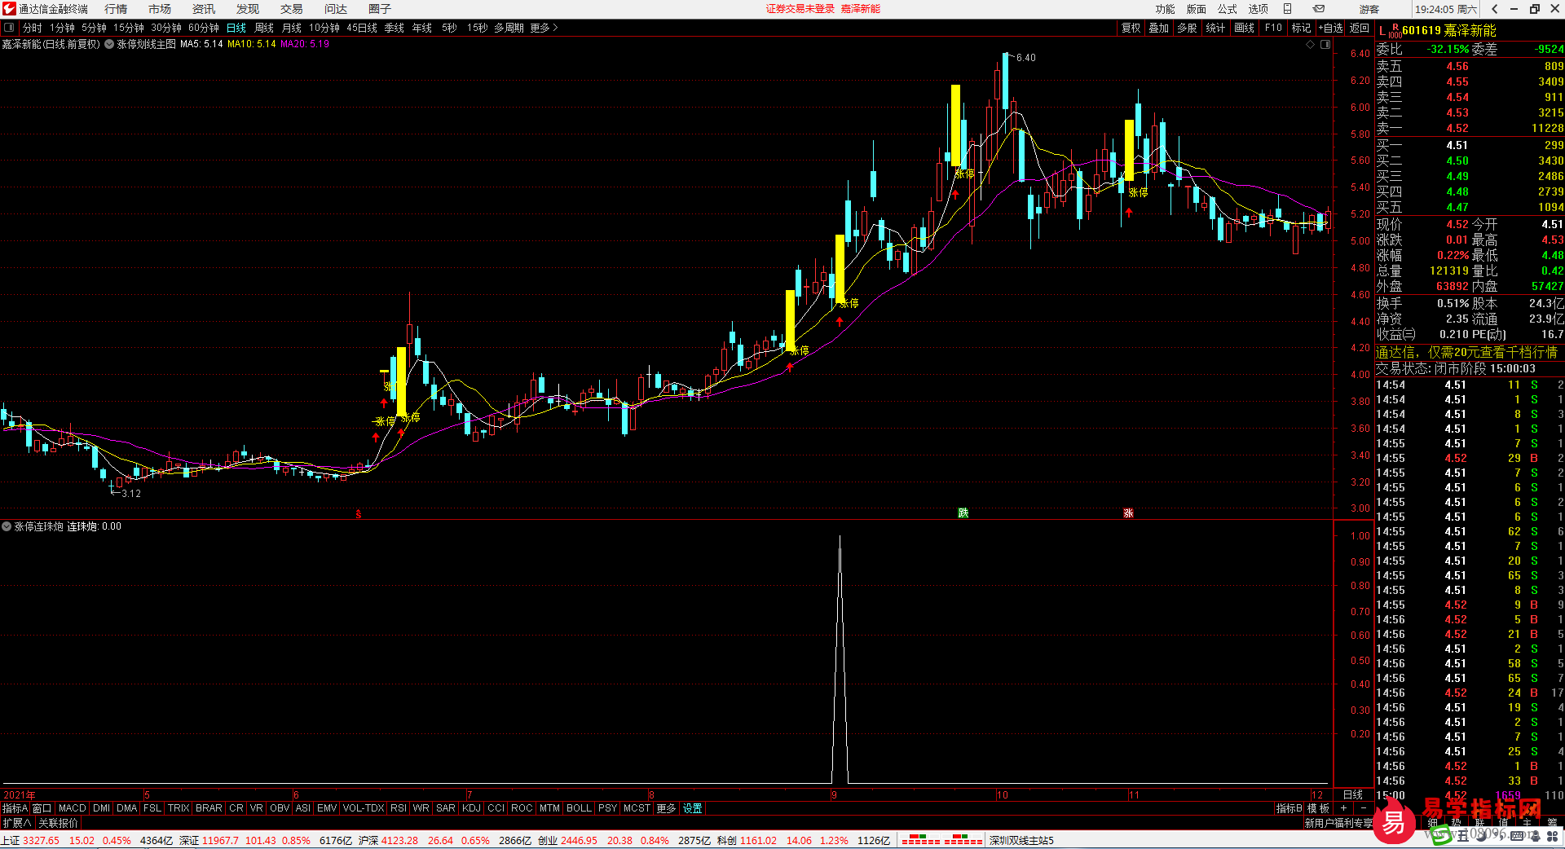Click the R1000 margin badge icon
This screenshot has height=849, width=1565.
pyautogui.click(x=1395, y=31)
